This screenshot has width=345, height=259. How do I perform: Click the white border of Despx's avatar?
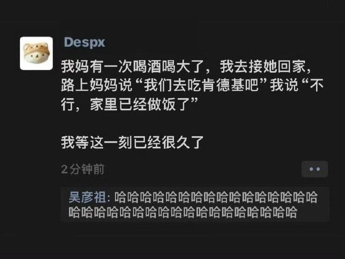coord(36,39)
